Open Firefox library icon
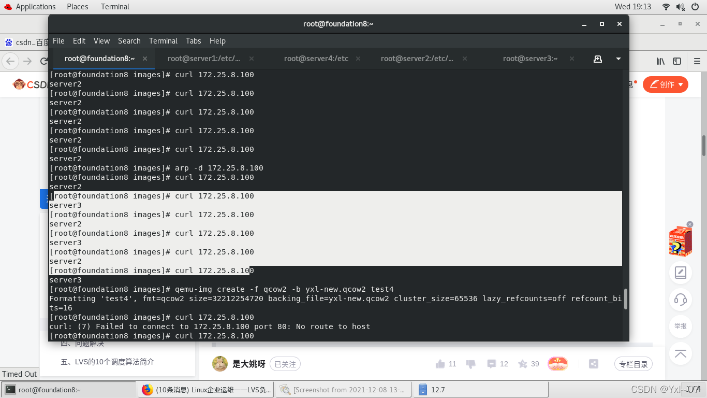 661,61
